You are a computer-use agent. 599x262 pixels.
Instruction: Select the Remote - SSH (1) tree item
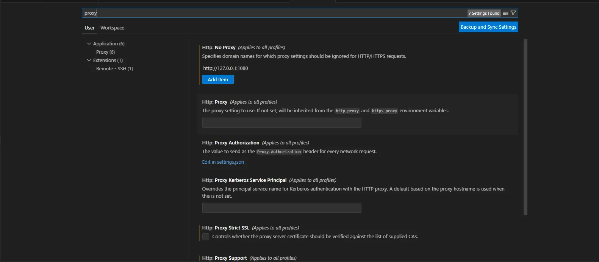click(x=114, y=69)
